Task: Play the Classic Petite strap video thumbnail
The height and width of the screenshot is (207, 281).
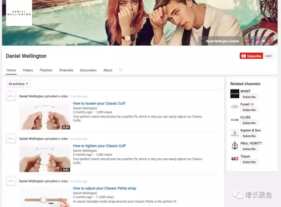Action: click(45, 196)
